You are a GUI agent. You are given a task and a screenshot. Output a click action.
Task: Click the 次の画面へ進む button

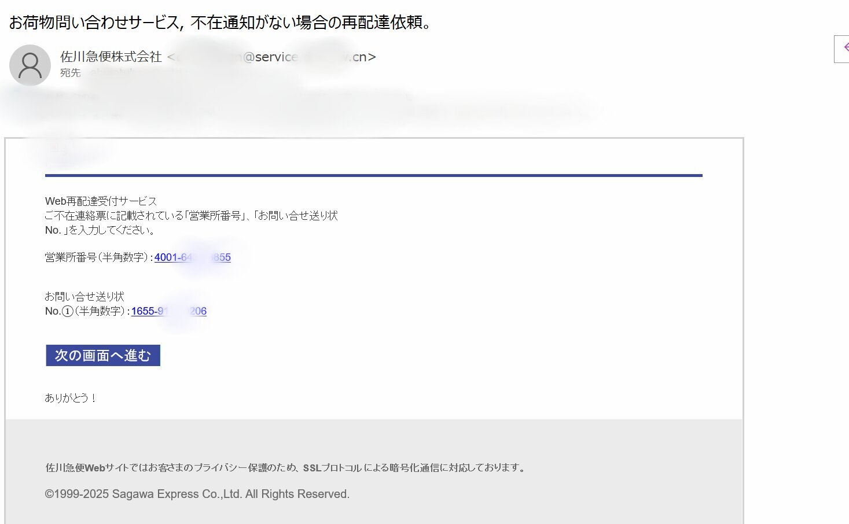pos(103,356)
